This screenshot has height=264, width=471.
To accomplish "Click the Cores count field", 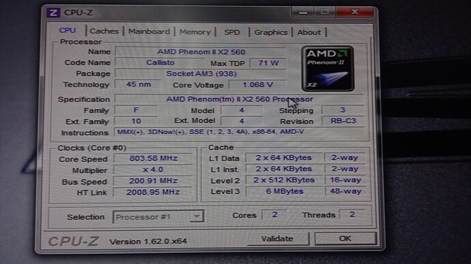I will (x=274, y=214).
